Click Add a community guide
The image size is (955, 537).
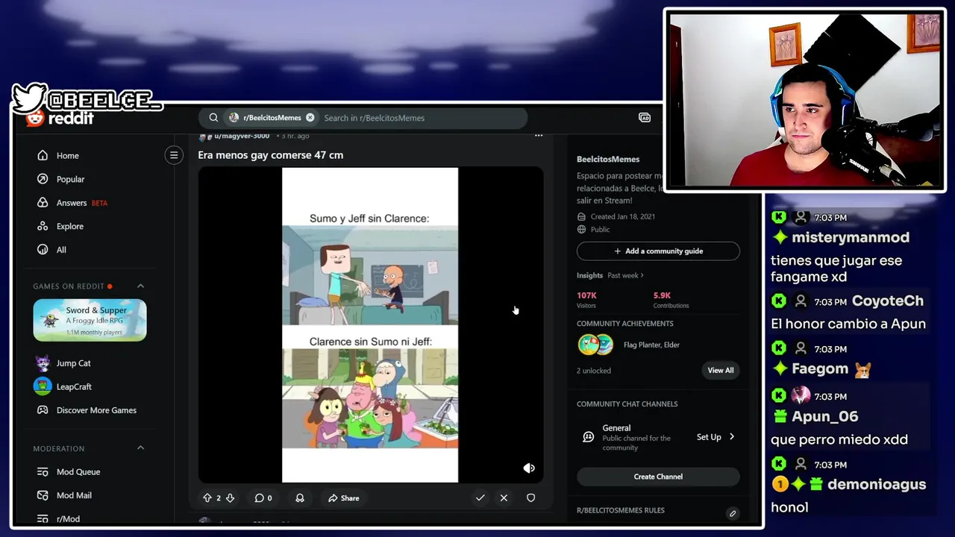point(658,251)
